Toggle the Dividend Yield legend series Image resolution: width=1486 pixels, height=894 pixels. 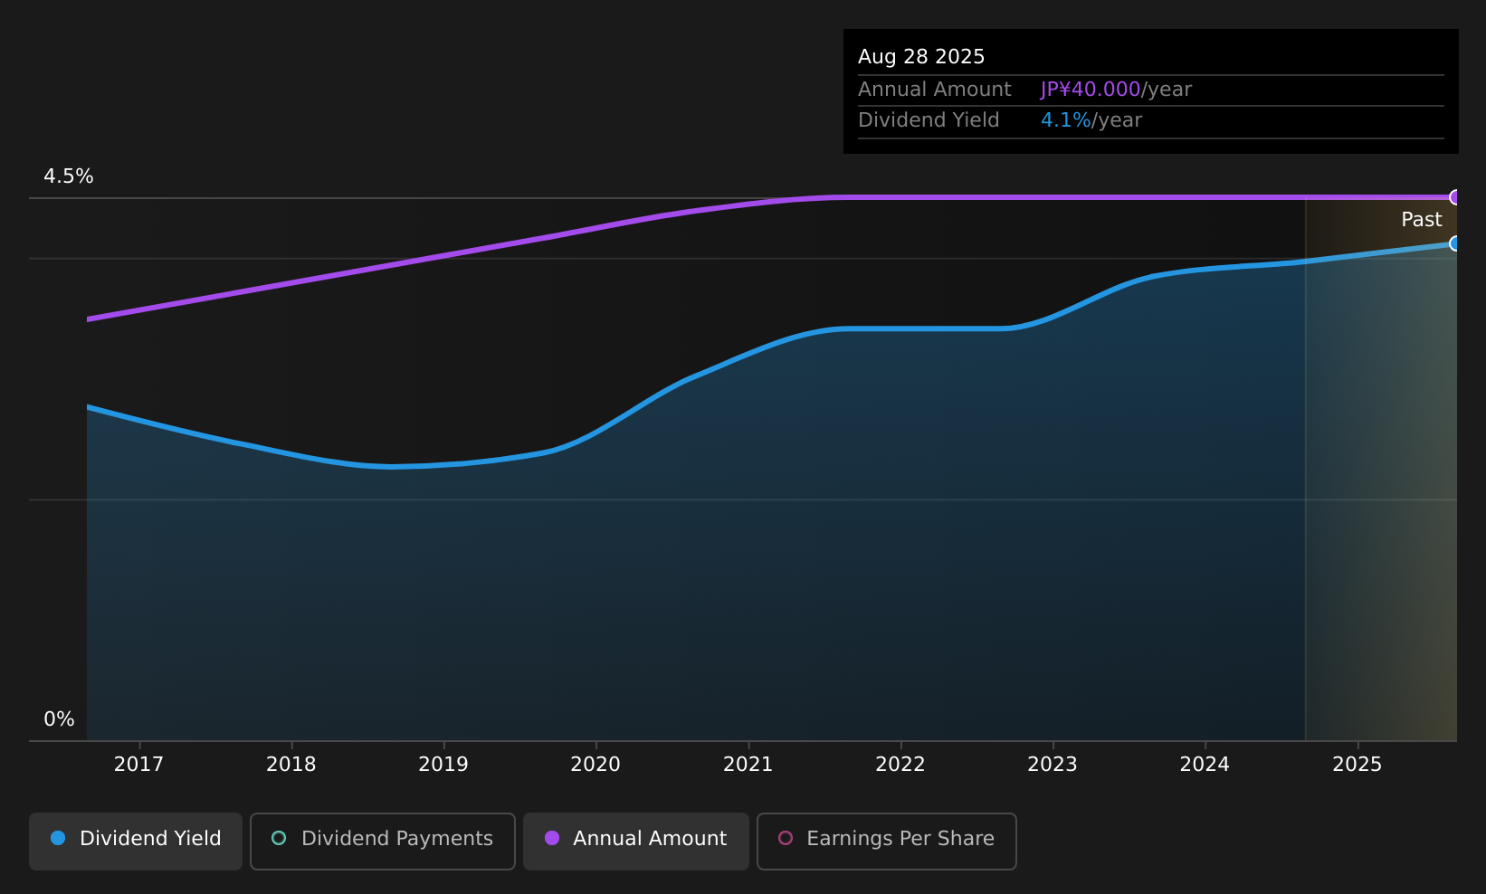tap(136, 841)
